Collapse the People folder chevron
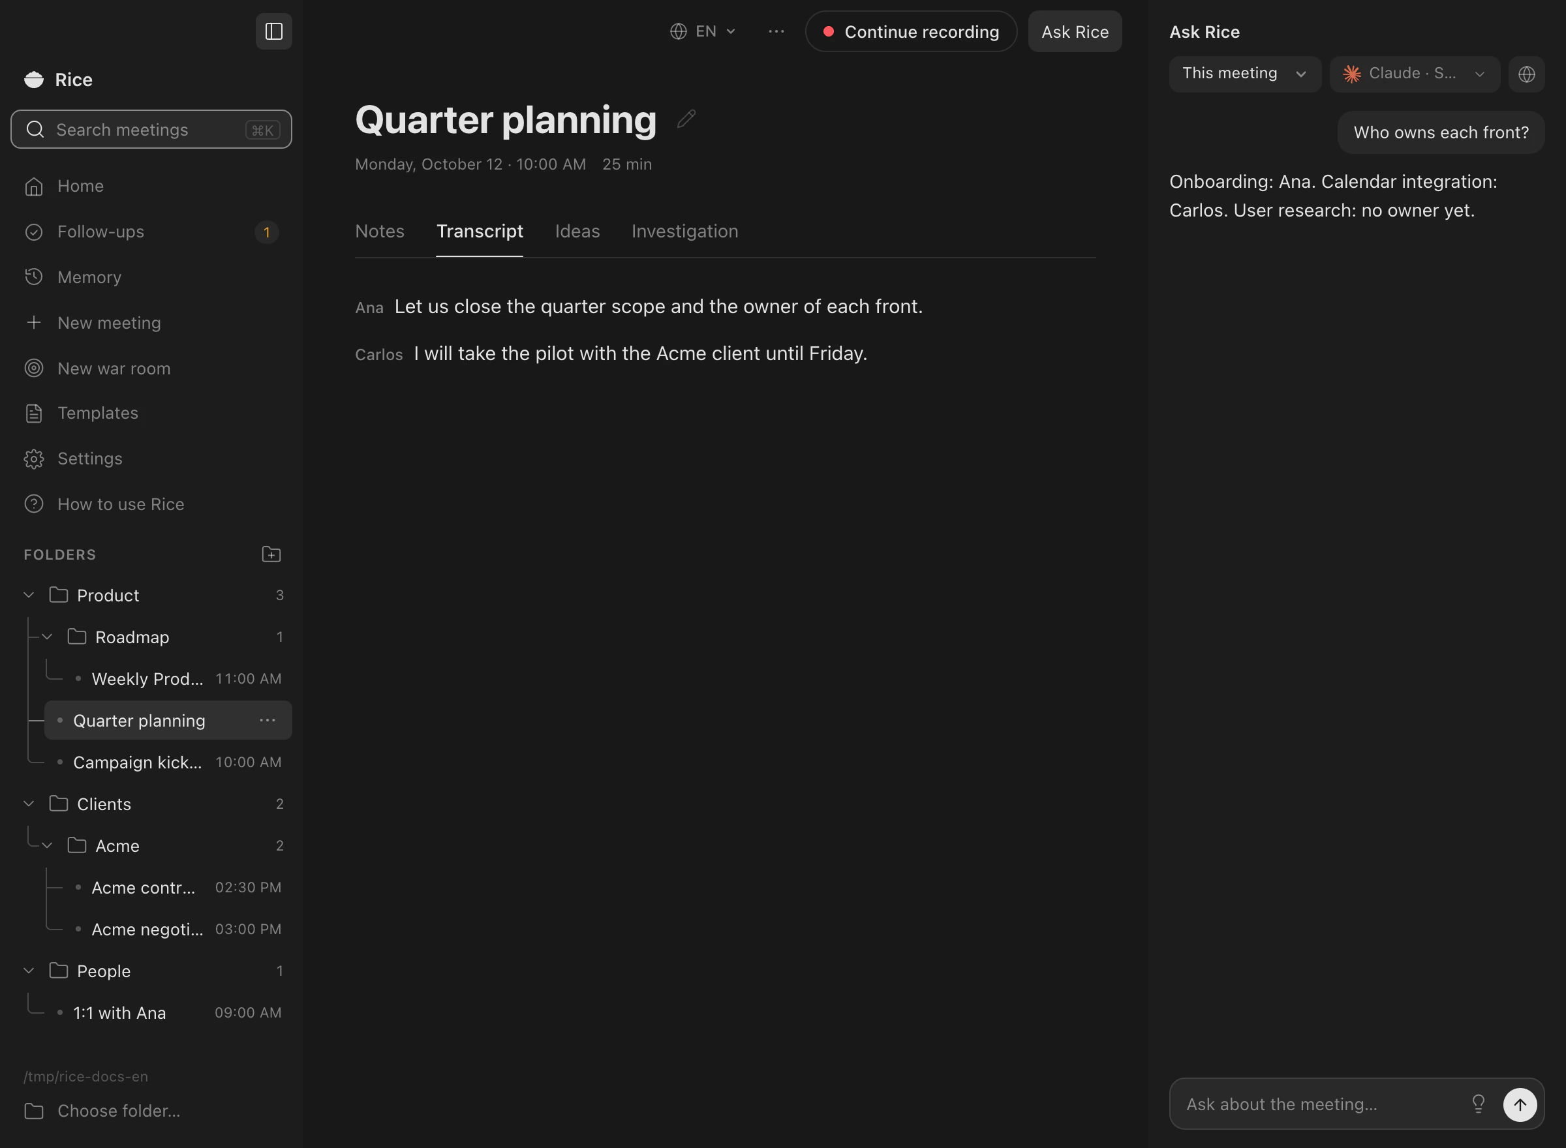Screen dimensions: 1566x1148 29,970
